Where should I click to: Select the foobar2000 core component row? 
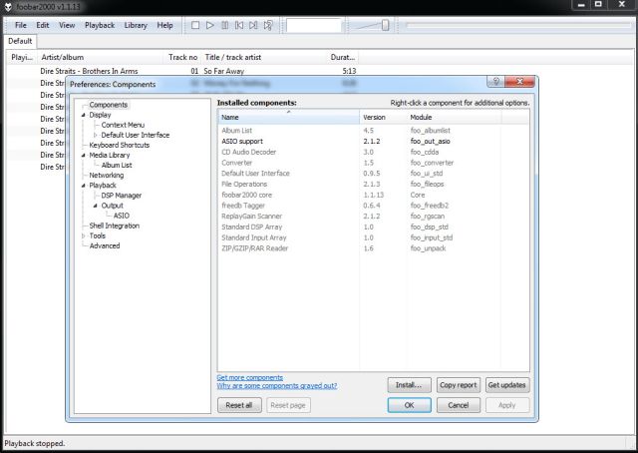click(x=373, y=195)
